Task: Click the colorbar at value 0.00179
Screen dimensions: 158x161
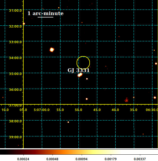Action: pos(111,152)
